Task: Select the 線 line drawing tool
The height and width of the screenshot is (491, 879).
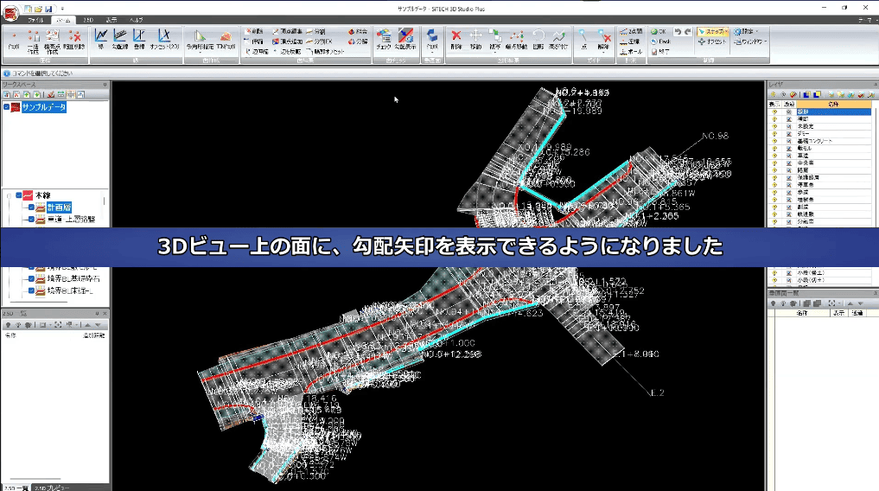Action: pos(101,39)
